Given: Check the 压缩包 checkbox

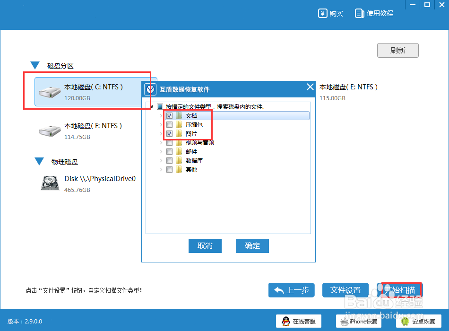Looking at the screenshot, I should (170, 124).
